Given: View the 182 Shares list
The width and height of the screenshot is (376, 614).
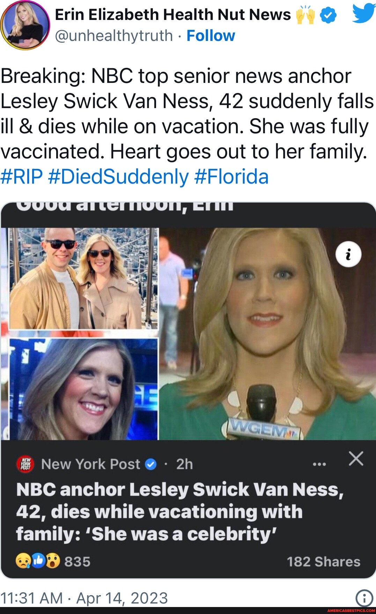Looking at the screenshot, I should coord(323,562).
